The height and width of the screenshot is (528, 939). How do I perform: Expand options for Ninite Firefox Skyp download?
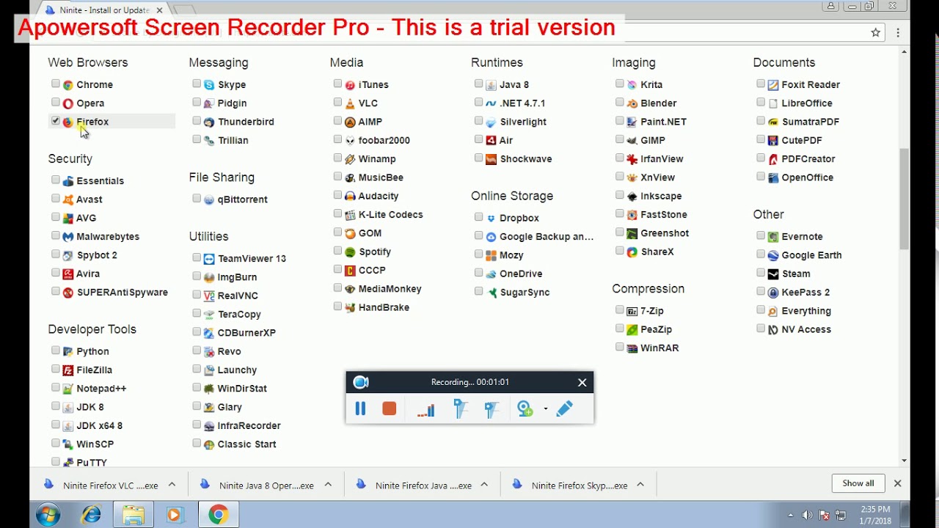click(x=640, y=485)
